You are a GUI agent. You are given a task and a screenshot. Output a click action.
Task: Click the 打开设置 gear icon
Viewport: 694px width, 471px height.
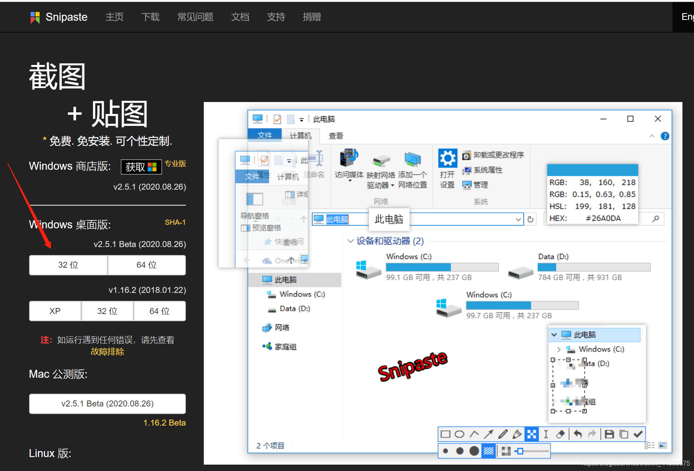(x=448, y=158)
